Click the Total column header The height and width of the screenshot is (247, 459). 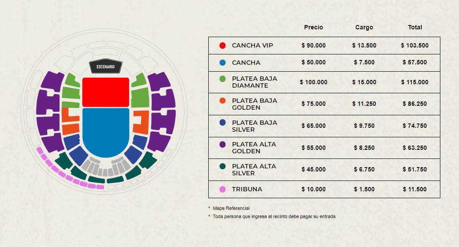415,27
